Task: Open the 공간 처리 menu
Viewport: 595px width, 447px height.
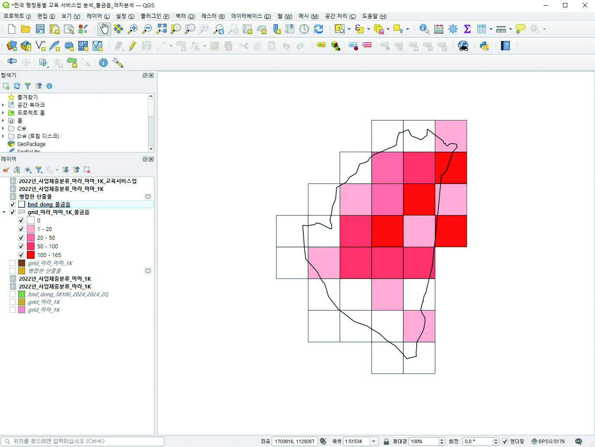Action: coord(340,16)
